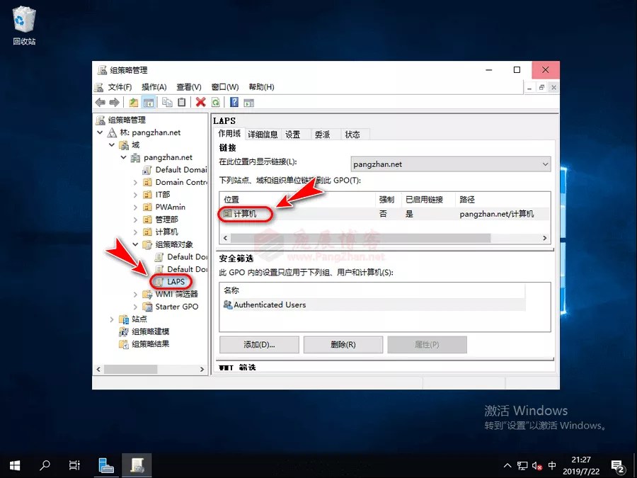Open the Windows Start menu
The image size is (637, 478).
(15, 465)
